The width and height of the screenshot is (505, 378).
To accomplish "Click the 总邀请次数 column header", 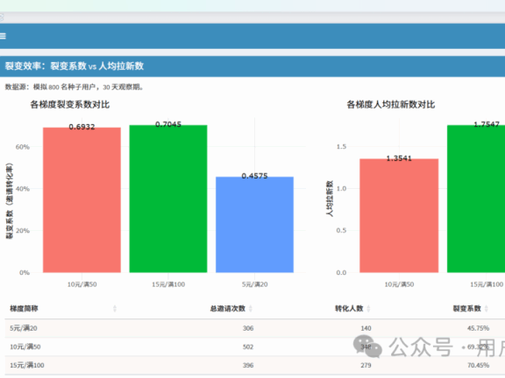I will (228, 309).
